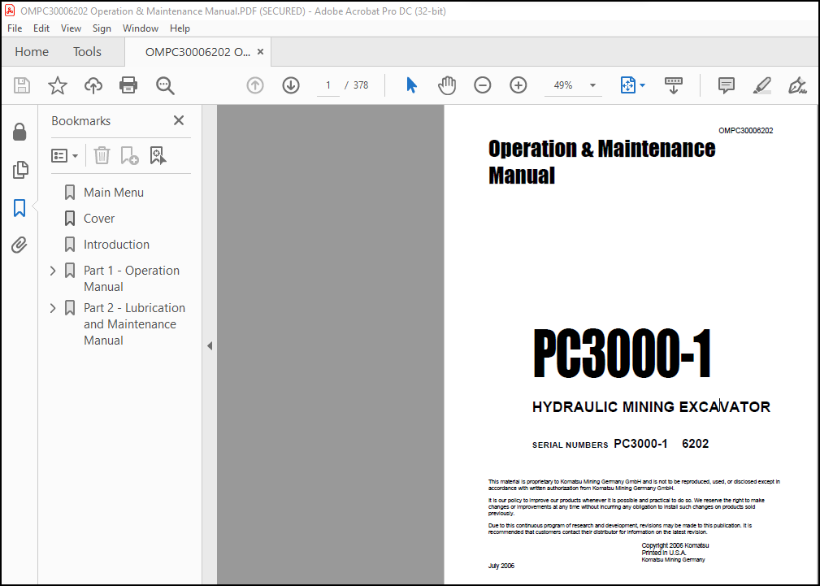The height and width of the screenshot is (586, 820).
Task: Open the Sign menu
Action: point(102,28)
